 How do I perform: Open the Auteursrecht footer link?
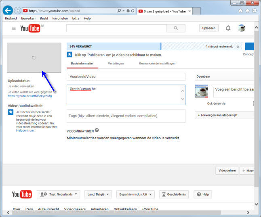pyautogui.click(x=48, y=209)
